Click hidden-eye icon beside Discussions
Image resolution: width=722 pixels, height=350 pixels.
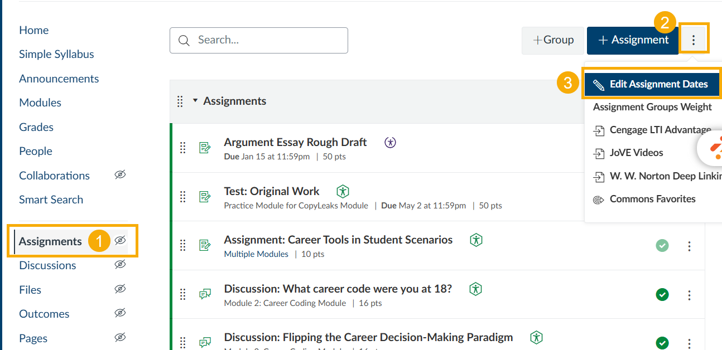120,265
